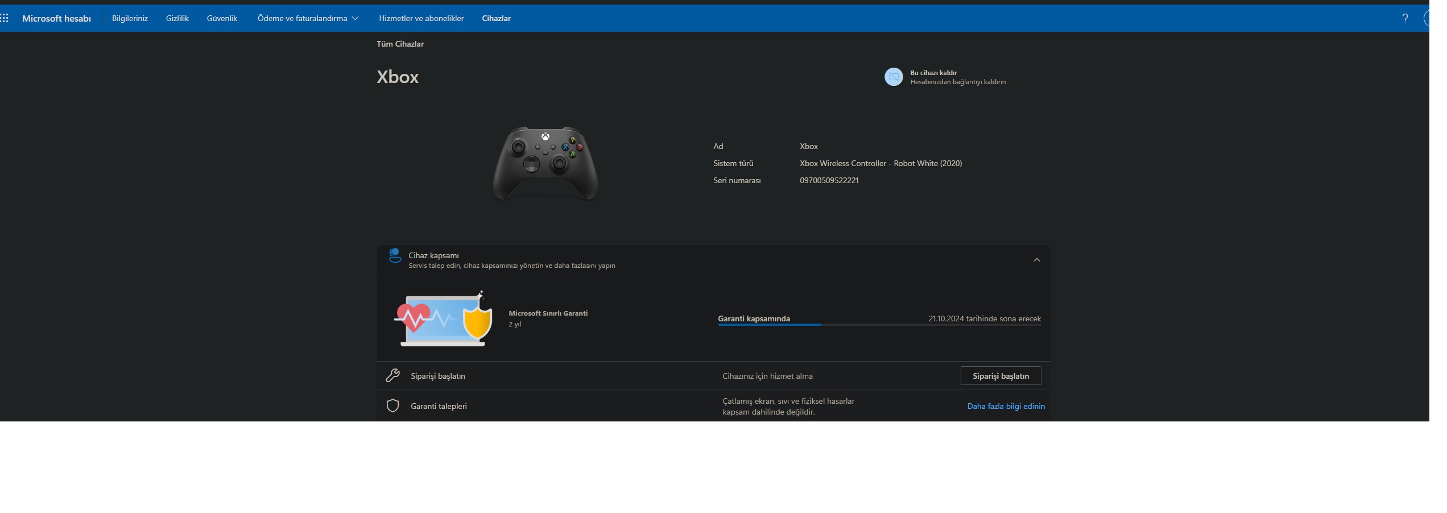Viewport: 1447px width, 513px height.
Task: Click the remove device round icon
Action: point(894,77)
